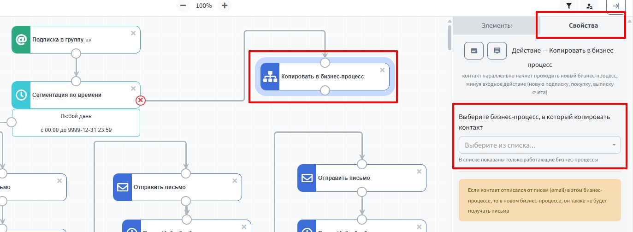The width and height of the screenshot is (633, 232).
Task: Remove the Копировать в бизнес-процесс block
Action: click(x=382, y=70)
